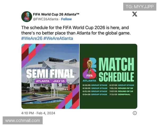The image size is (159, 127).
Task: Open the #WeAre26 hashtag
Action: tap(32, 38)
